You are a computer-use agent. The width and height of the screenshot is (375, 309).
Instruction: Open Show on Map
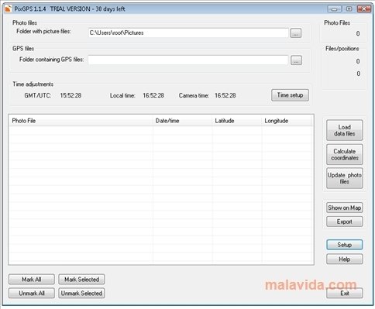coord(345,208)
